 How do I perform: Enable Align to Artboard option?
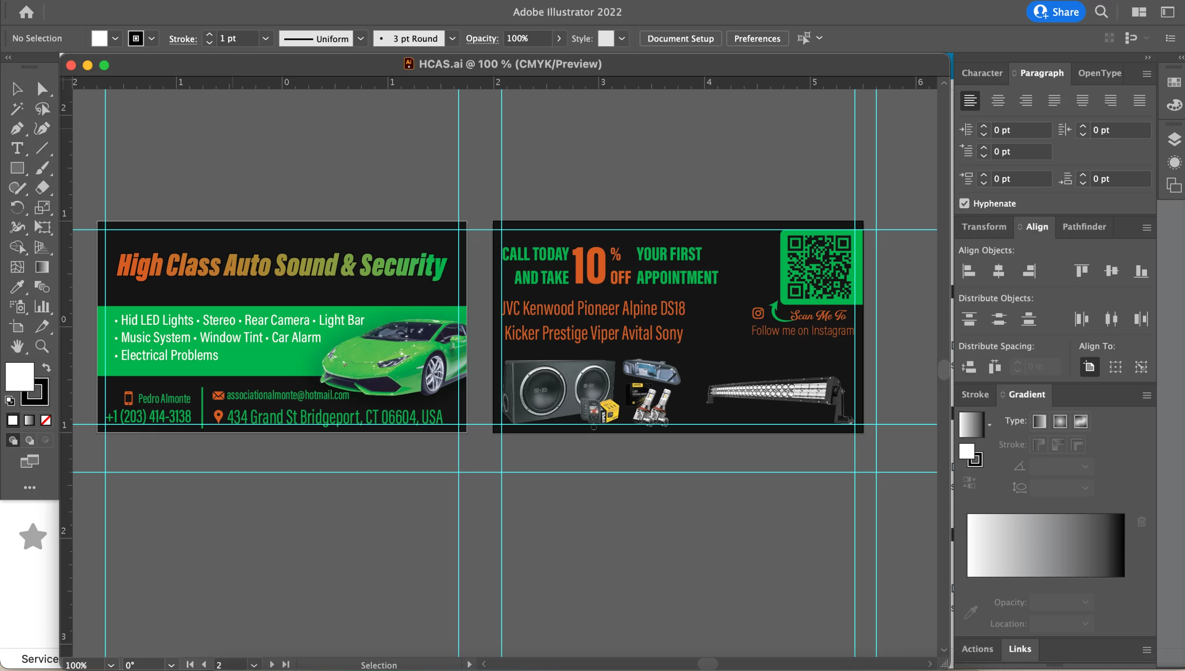[1089, 367]
